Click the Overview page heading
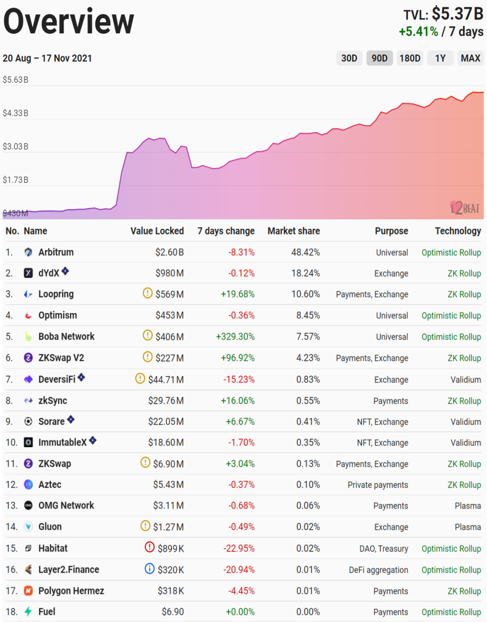 [x=69, y=21]
